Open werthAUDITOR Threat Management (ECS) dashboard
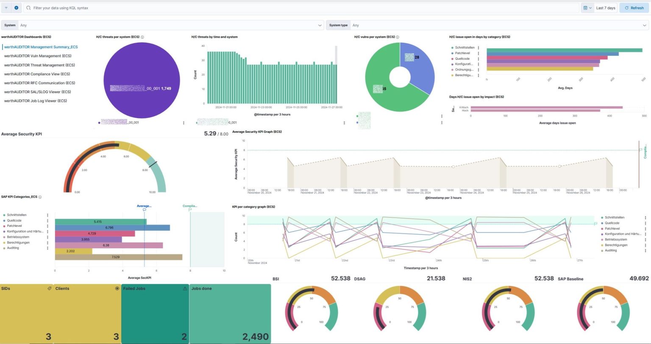The image size is (651, 344). point(39,65)
